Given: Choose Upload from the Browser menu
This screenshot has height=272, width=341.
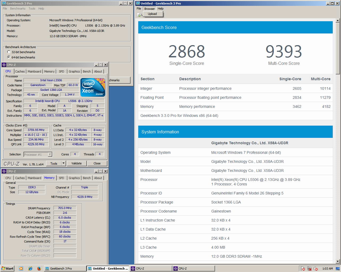Looking at the screenshot, I should tap(152, 14).
